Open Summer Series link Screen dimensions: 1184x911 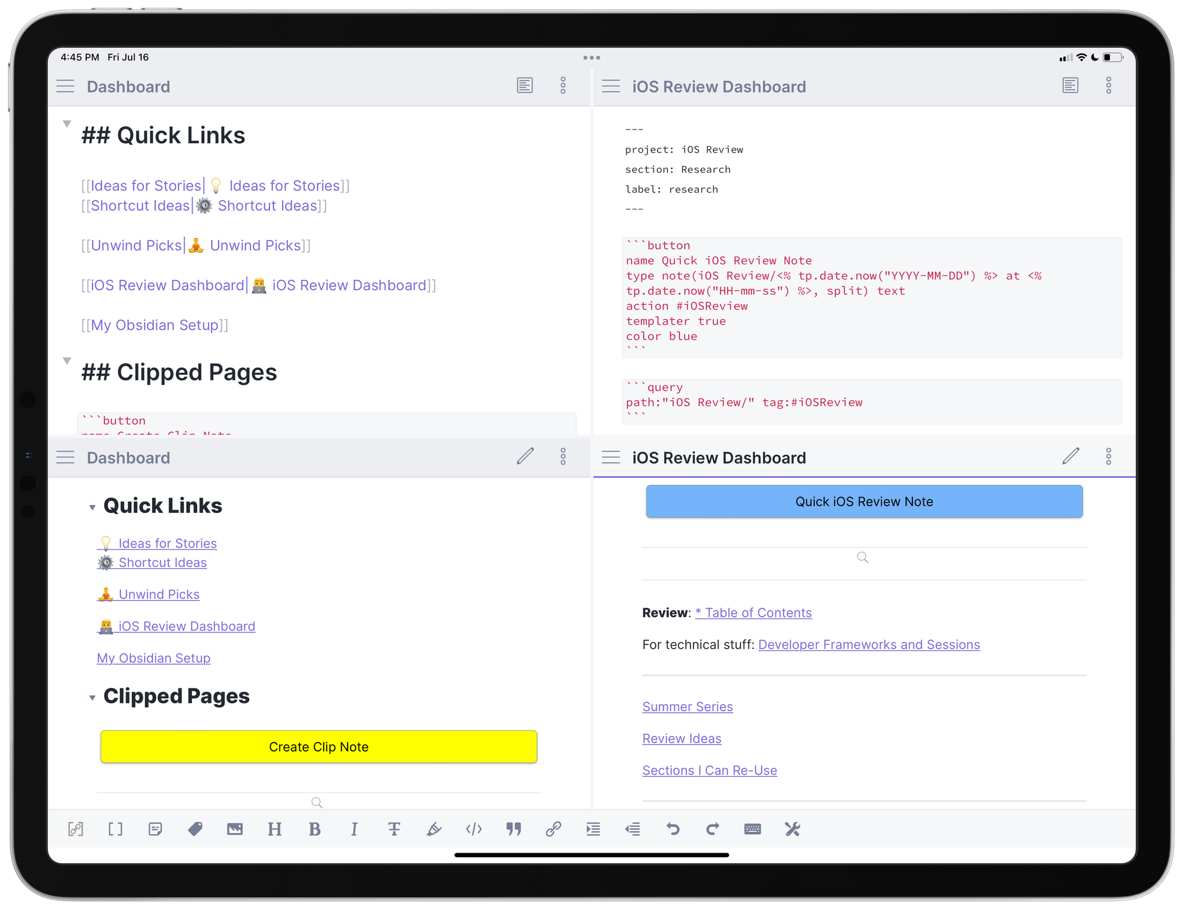(x=687, y=706)
